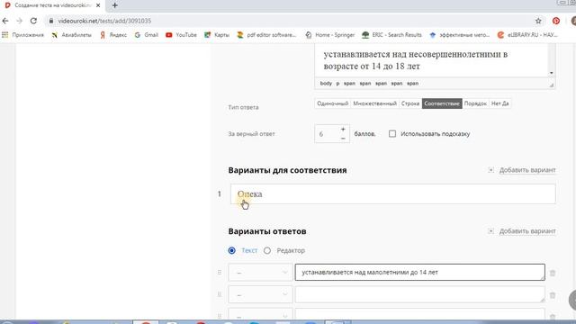Viewport: 576px width, 324px height.
Task: Open the Приложения apps bookmark
Action: coord(22,35)
